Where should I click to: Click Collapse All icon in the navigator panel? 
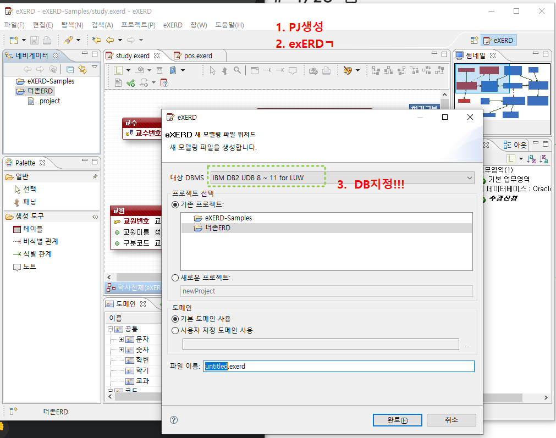pos(70,69)
